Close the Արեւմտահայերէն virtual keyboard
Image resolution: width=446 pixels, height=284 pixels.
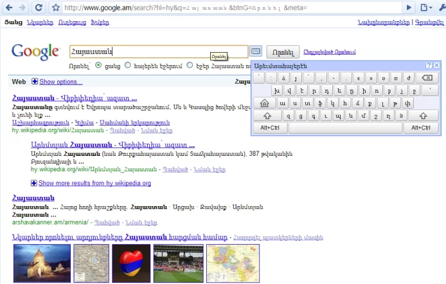(436, 65)
